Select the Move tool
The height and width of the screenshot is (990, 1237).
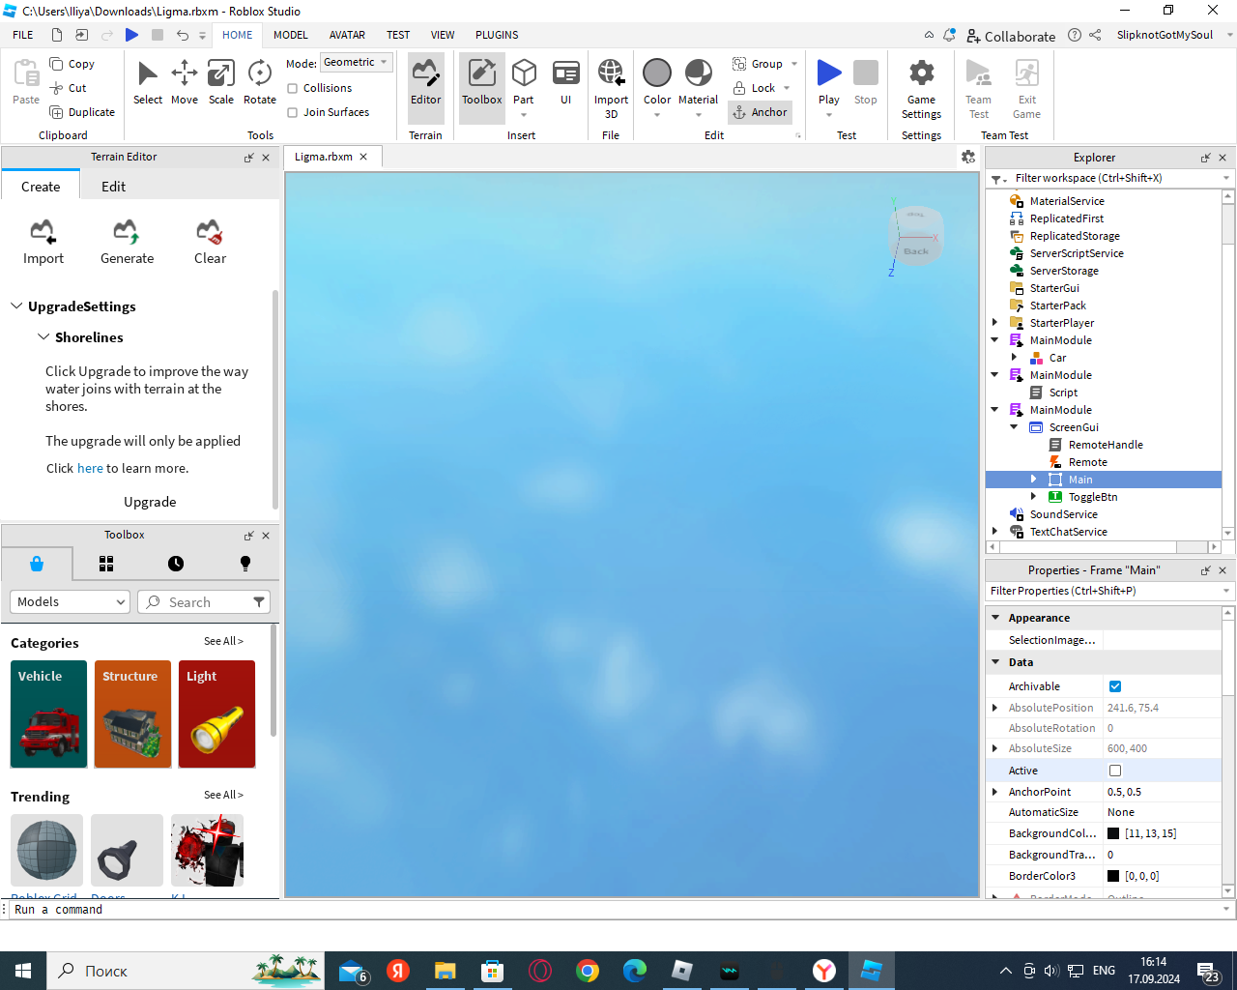click(184, 82)
